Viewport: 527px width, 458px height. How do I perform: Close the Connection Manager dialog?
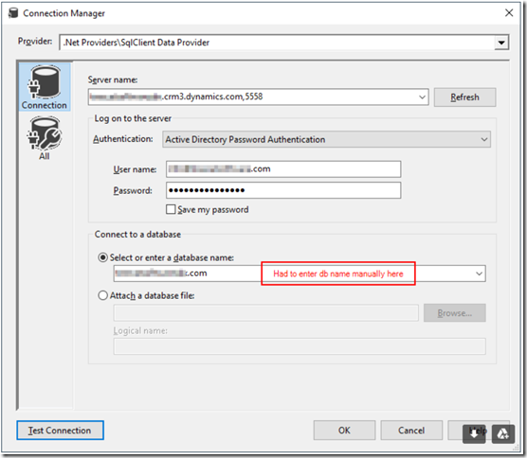point(509,12)
